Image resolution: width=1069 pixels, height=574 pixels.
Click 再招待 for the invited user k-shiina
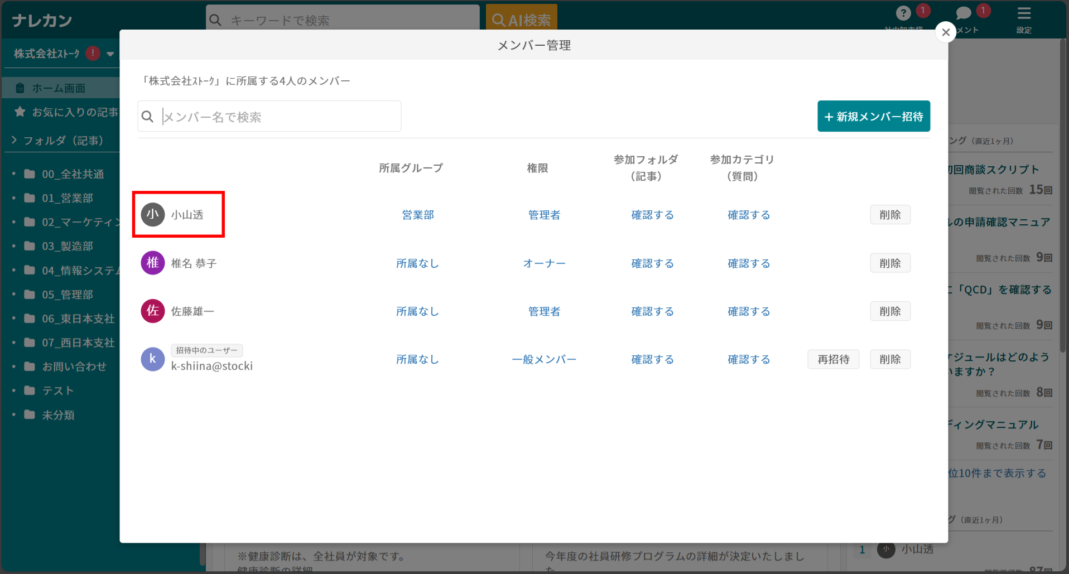click(833, 359)
